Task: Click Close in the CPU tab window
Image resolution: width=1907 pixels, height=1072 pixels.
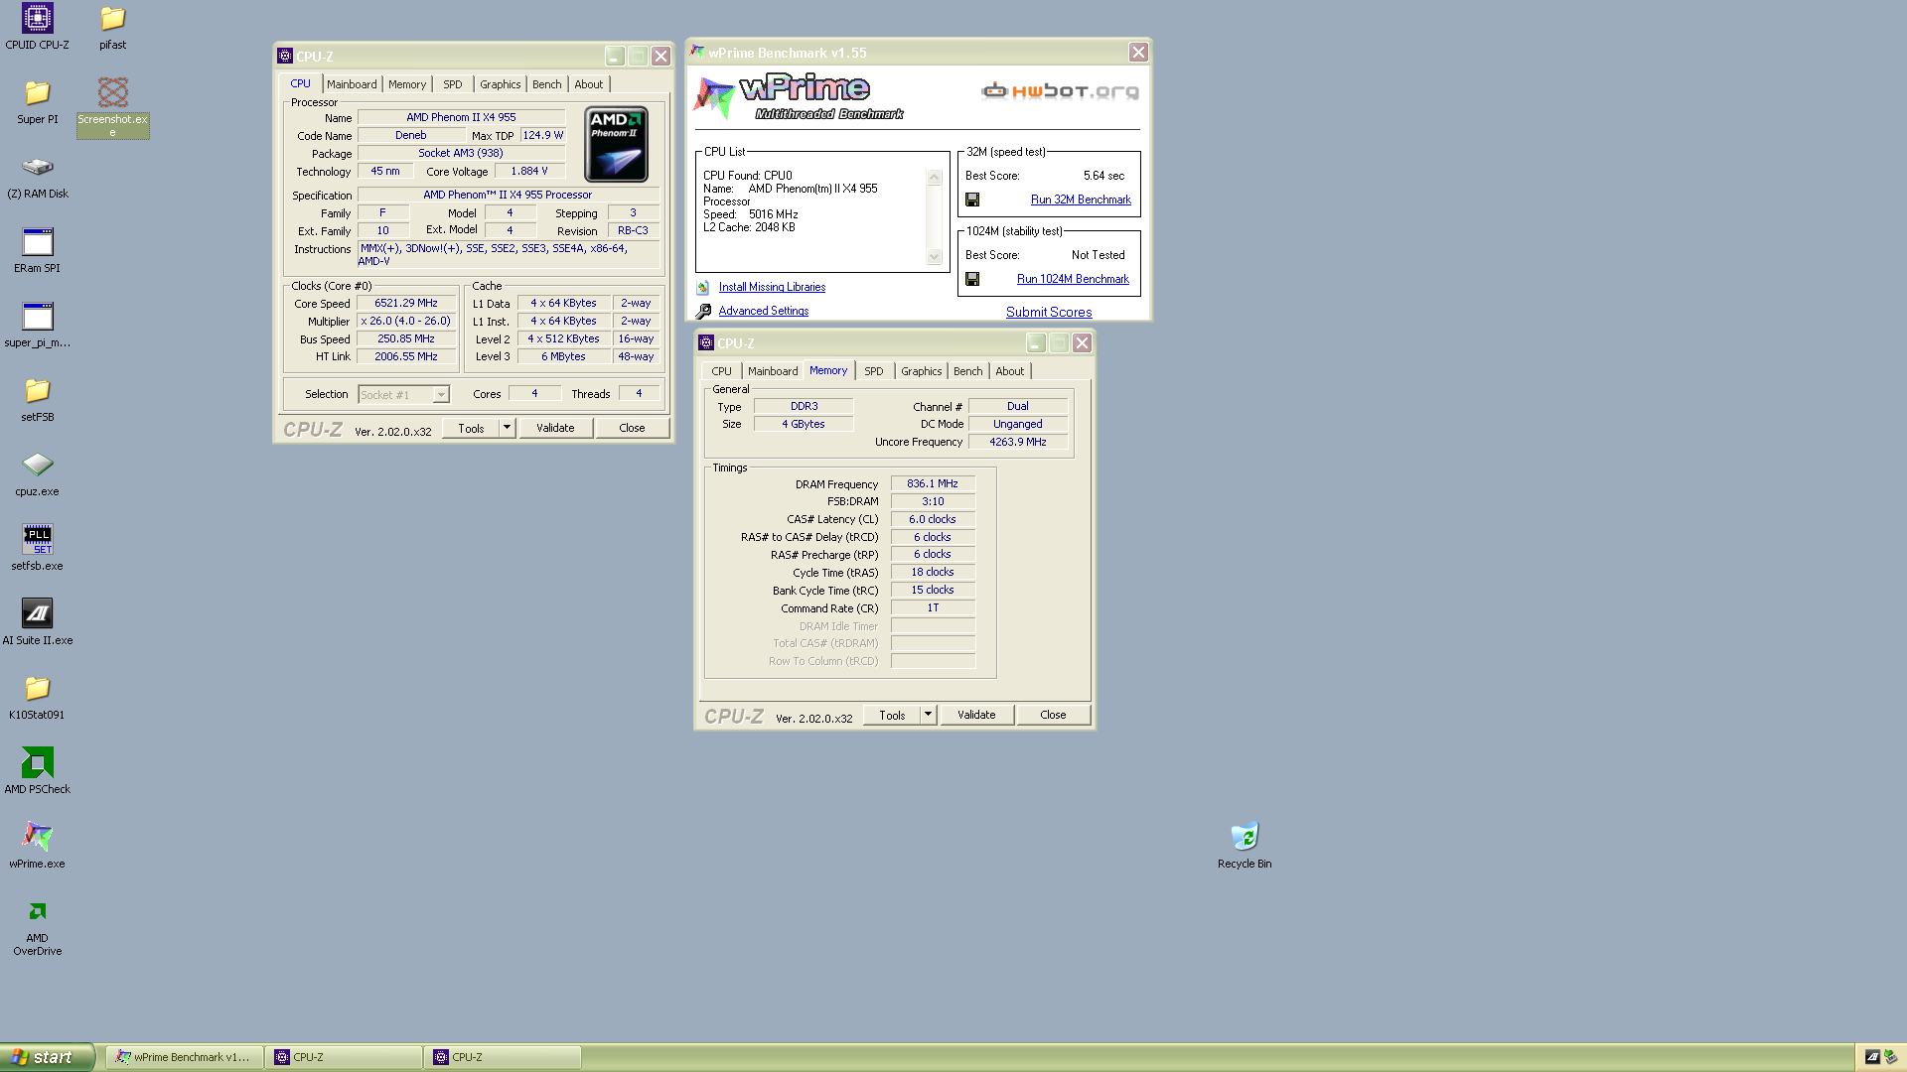Action: click(x=632, y=428)
